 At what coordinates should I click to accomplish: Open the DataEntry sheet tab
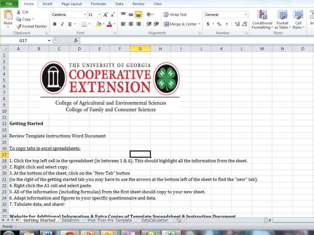tap(71, 220)
